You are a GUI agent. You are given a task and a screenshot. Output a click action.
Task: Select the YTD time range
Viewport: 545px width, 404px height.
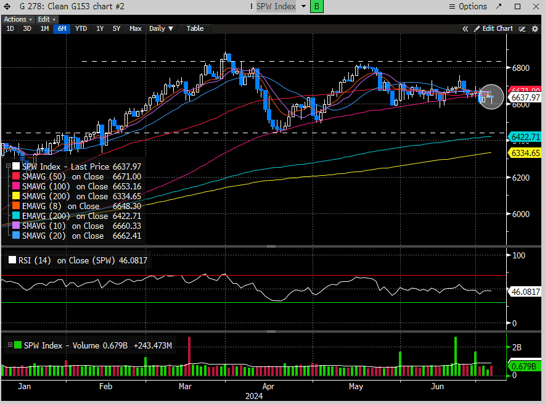(81, 28)
